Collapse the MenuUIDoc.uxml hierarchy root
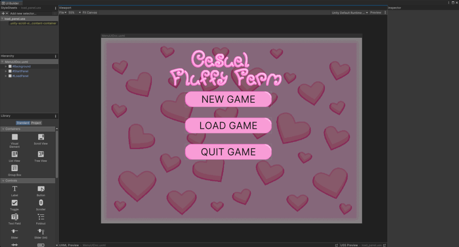The image size is (459, 247). pos(2,62)
